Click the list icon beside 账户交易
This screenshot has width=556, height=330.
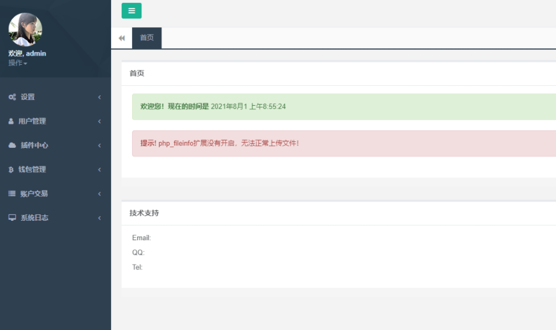[12, 193]
